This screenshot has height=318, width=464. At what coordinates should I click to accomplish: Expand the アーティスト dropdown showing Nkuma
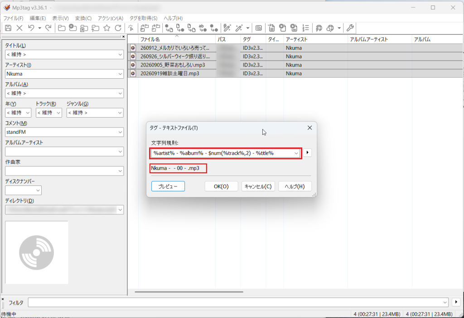point(120,74)
